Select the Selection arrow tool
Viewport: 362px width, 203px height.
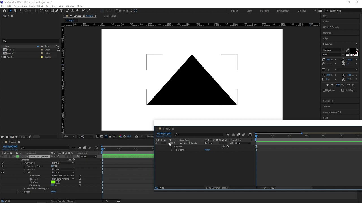click(x=10, y=10)
